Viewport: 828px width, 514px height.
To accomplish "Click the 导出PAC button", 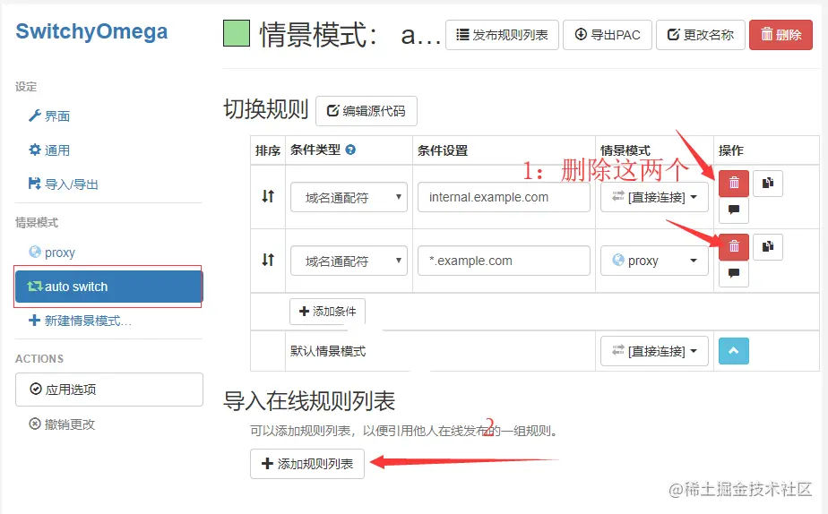I will tap(608, 35).
